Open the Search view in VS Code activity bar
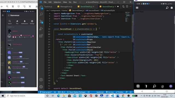 [41, 14]
